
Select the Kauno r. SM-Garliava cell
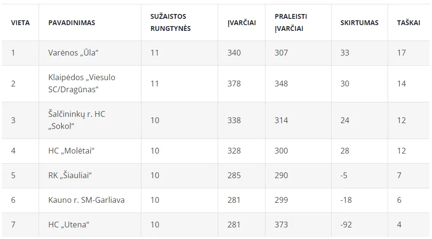click(x=86, y=200)
